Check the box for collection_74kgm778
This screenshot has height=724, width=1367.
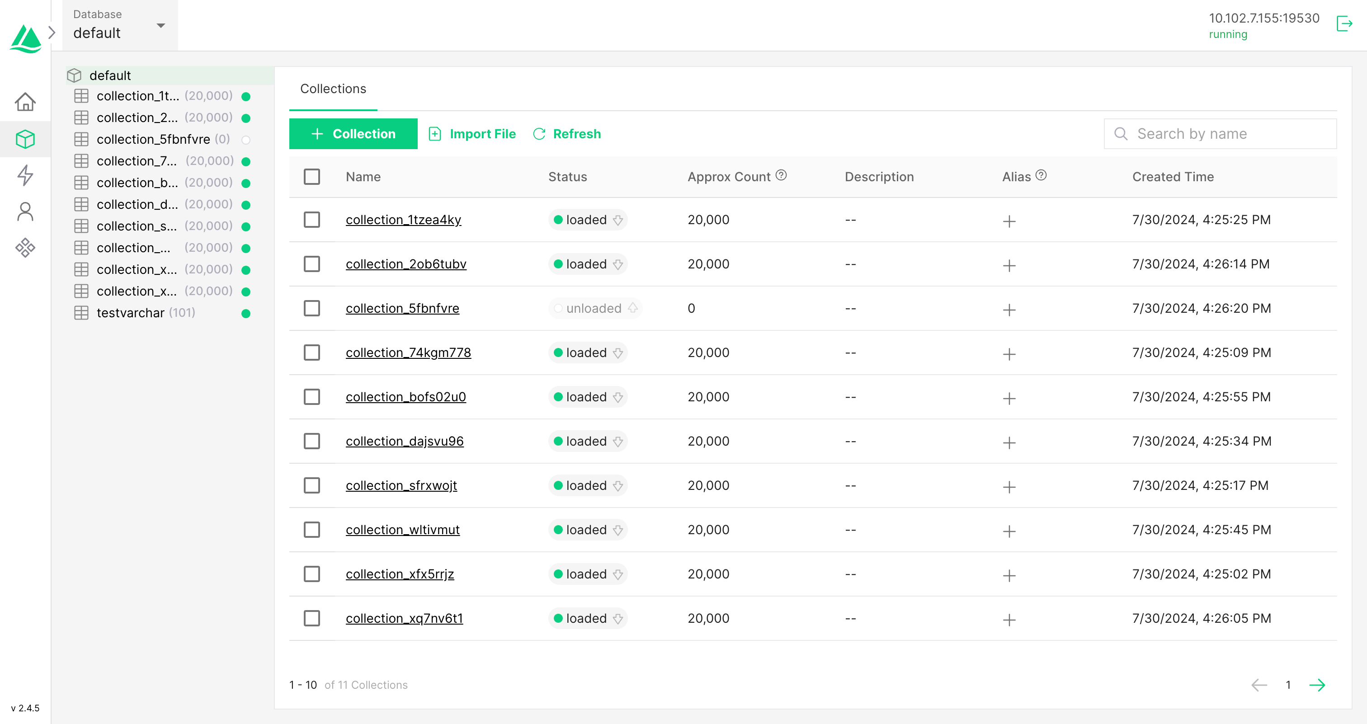click(x=311, y=353)
